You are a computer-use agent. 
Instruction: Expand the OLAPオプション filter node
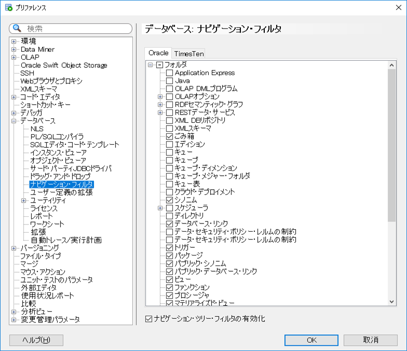point(160,96)
